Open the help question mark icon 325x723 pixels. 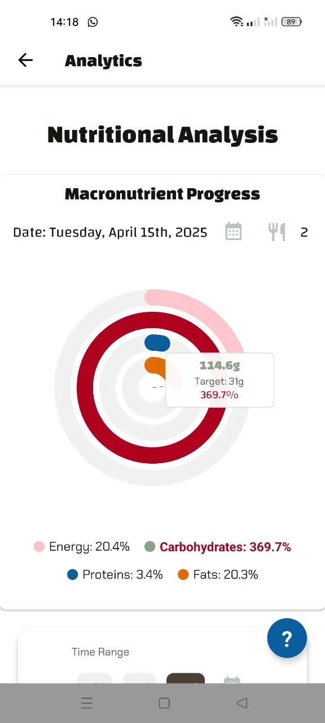coord(287,638)
